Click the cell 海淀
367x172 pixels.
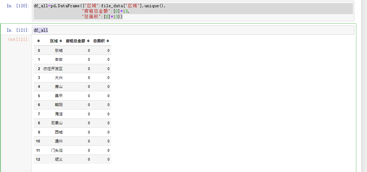[x=59, y=114]
